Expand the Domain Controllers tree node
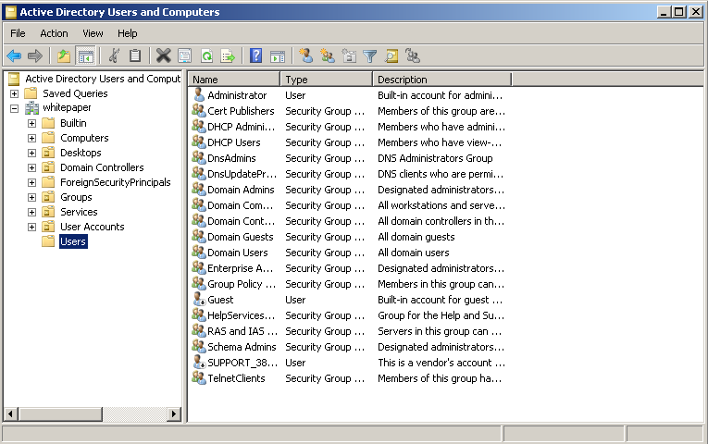The height and width of the screenshot is (444, 708). pos(32,167)
